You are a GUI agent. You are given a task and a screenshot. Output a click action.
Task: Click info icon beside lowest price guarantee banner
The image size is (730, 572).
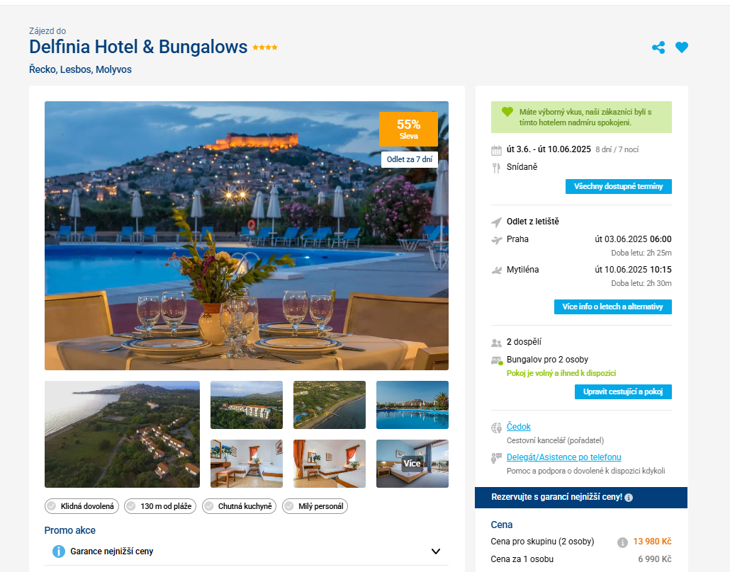[x=629, y=498]
